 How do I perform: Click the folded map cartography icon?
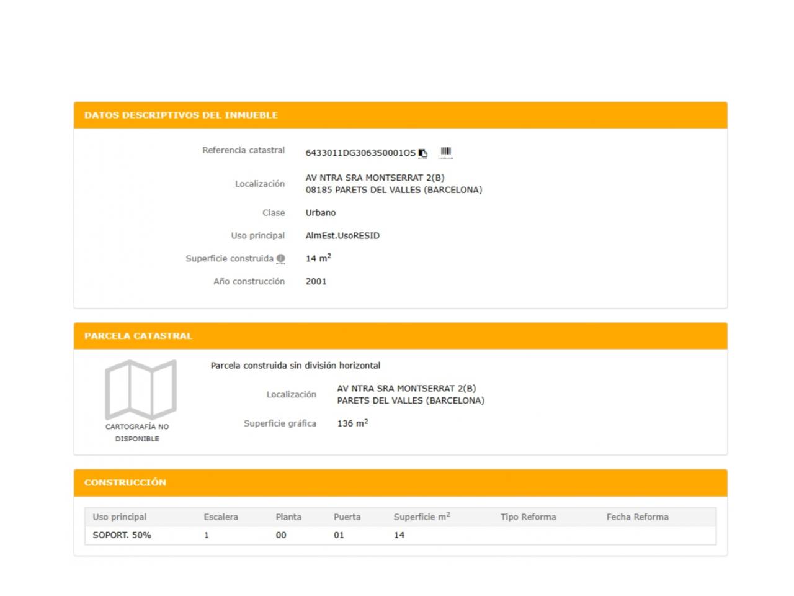click(141, 389)
